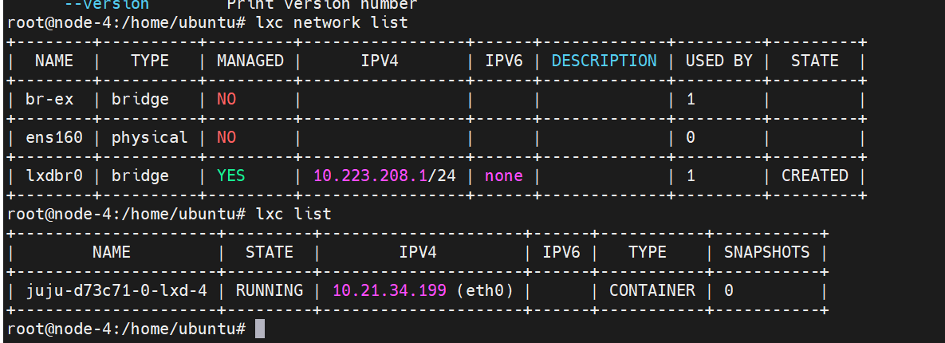Click the DESCRIPTION column header
This screenshot has height=343, width=945.
(604, 61)
